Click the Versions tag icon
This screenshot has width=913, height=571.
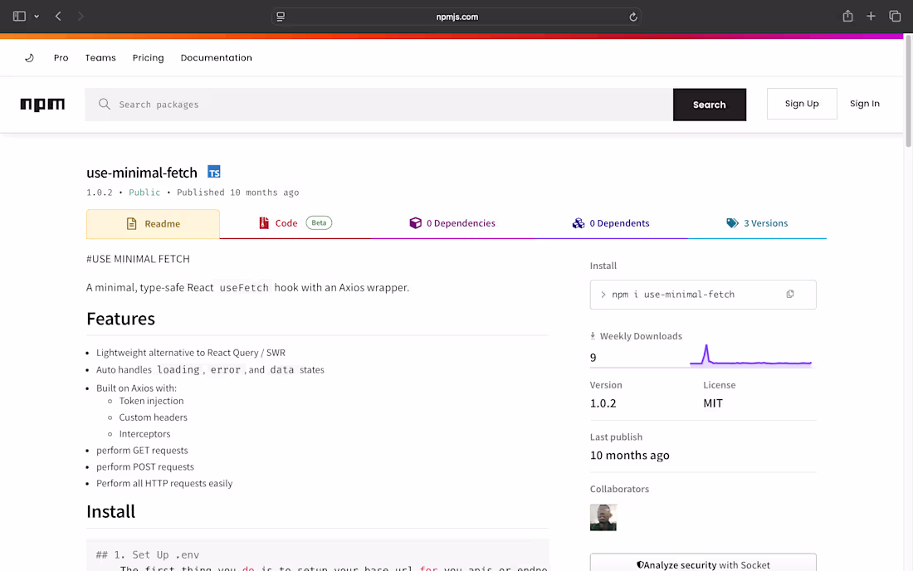[733, 223]
